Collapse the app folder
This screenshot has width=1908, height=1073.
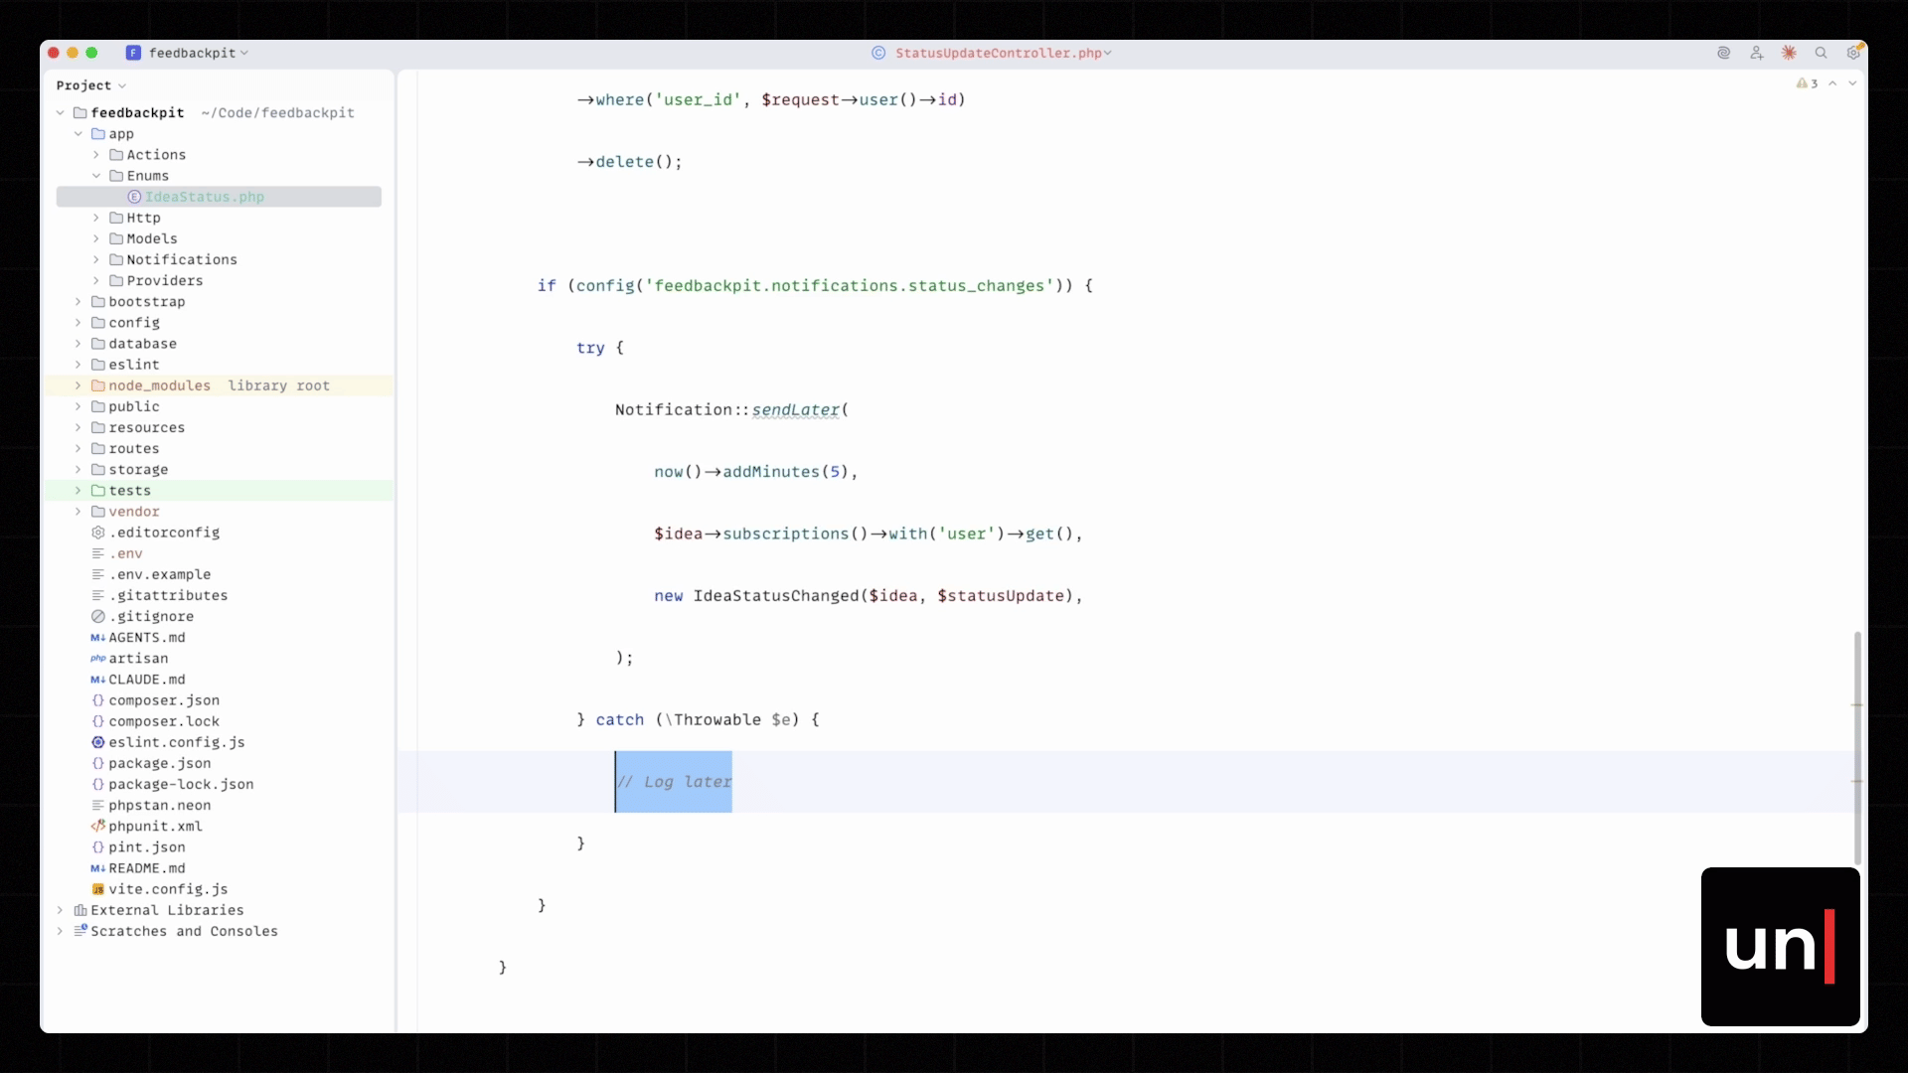click(x=79, y=134)
